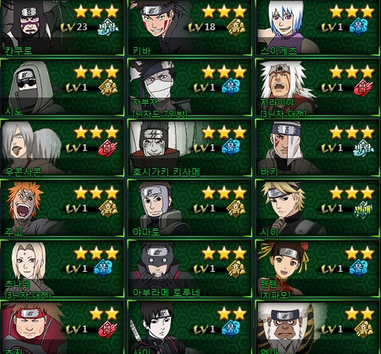Viewport: 381px width, 354px height.
Task: Click the water element icon on 츠나데 card
Action: point(103,269)
